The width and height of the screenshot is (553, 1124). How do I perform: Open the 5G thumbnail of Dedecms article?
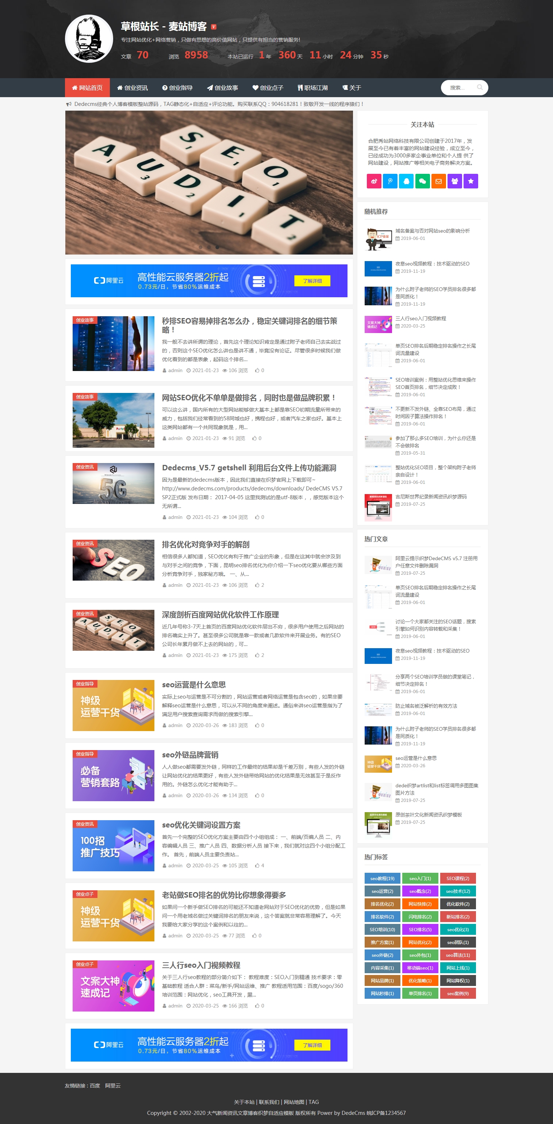click(114, 483)
